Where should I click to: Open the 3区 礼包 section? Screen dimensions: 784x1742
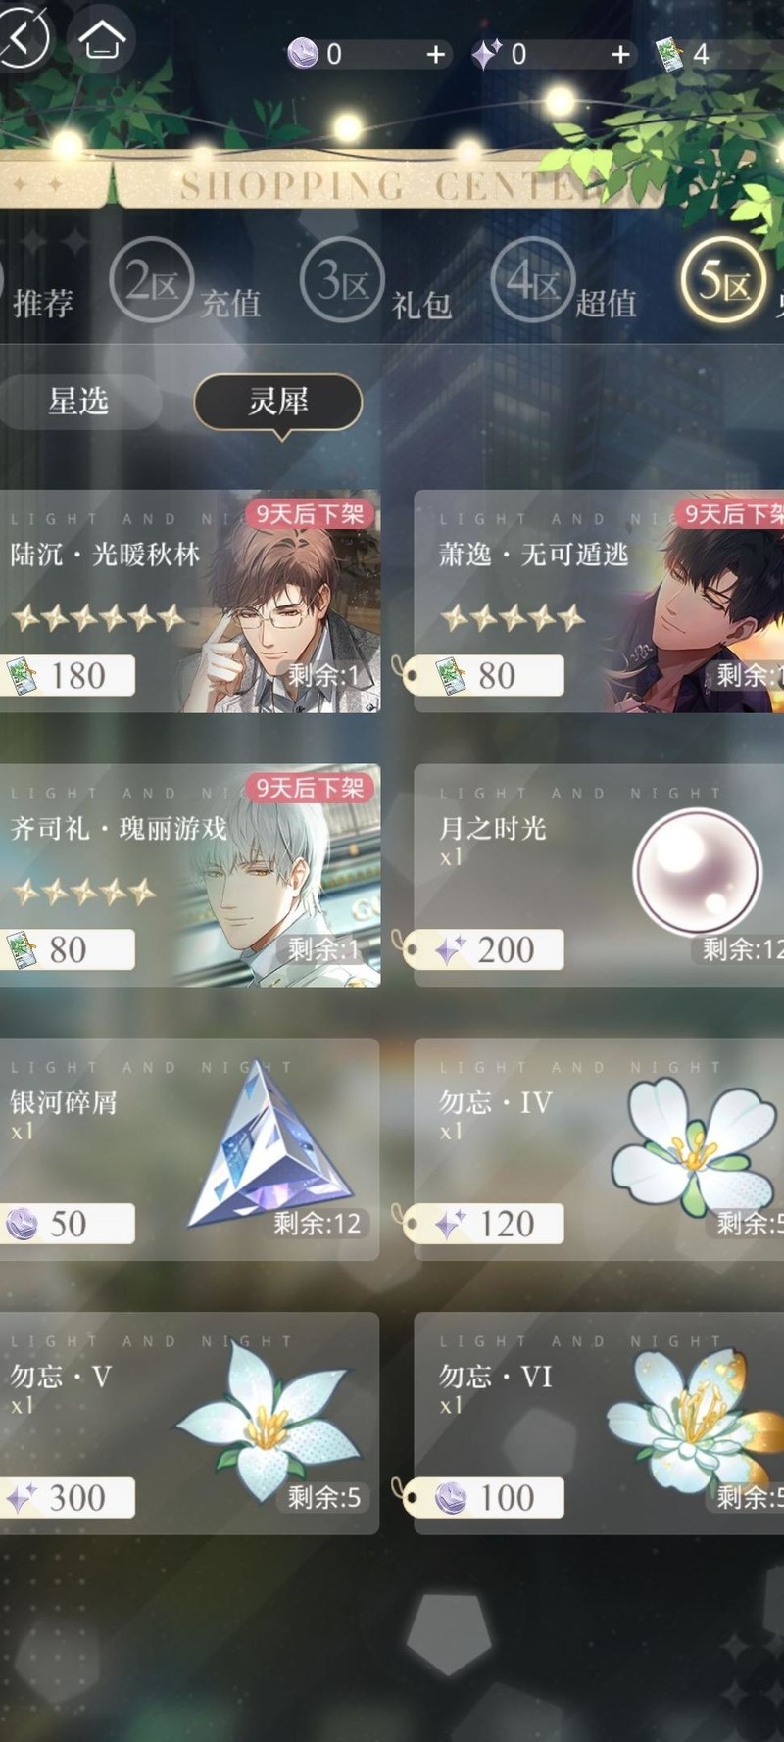376,284
